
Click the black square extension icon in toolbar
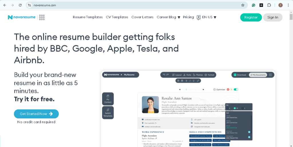click(x=261, y=5)
